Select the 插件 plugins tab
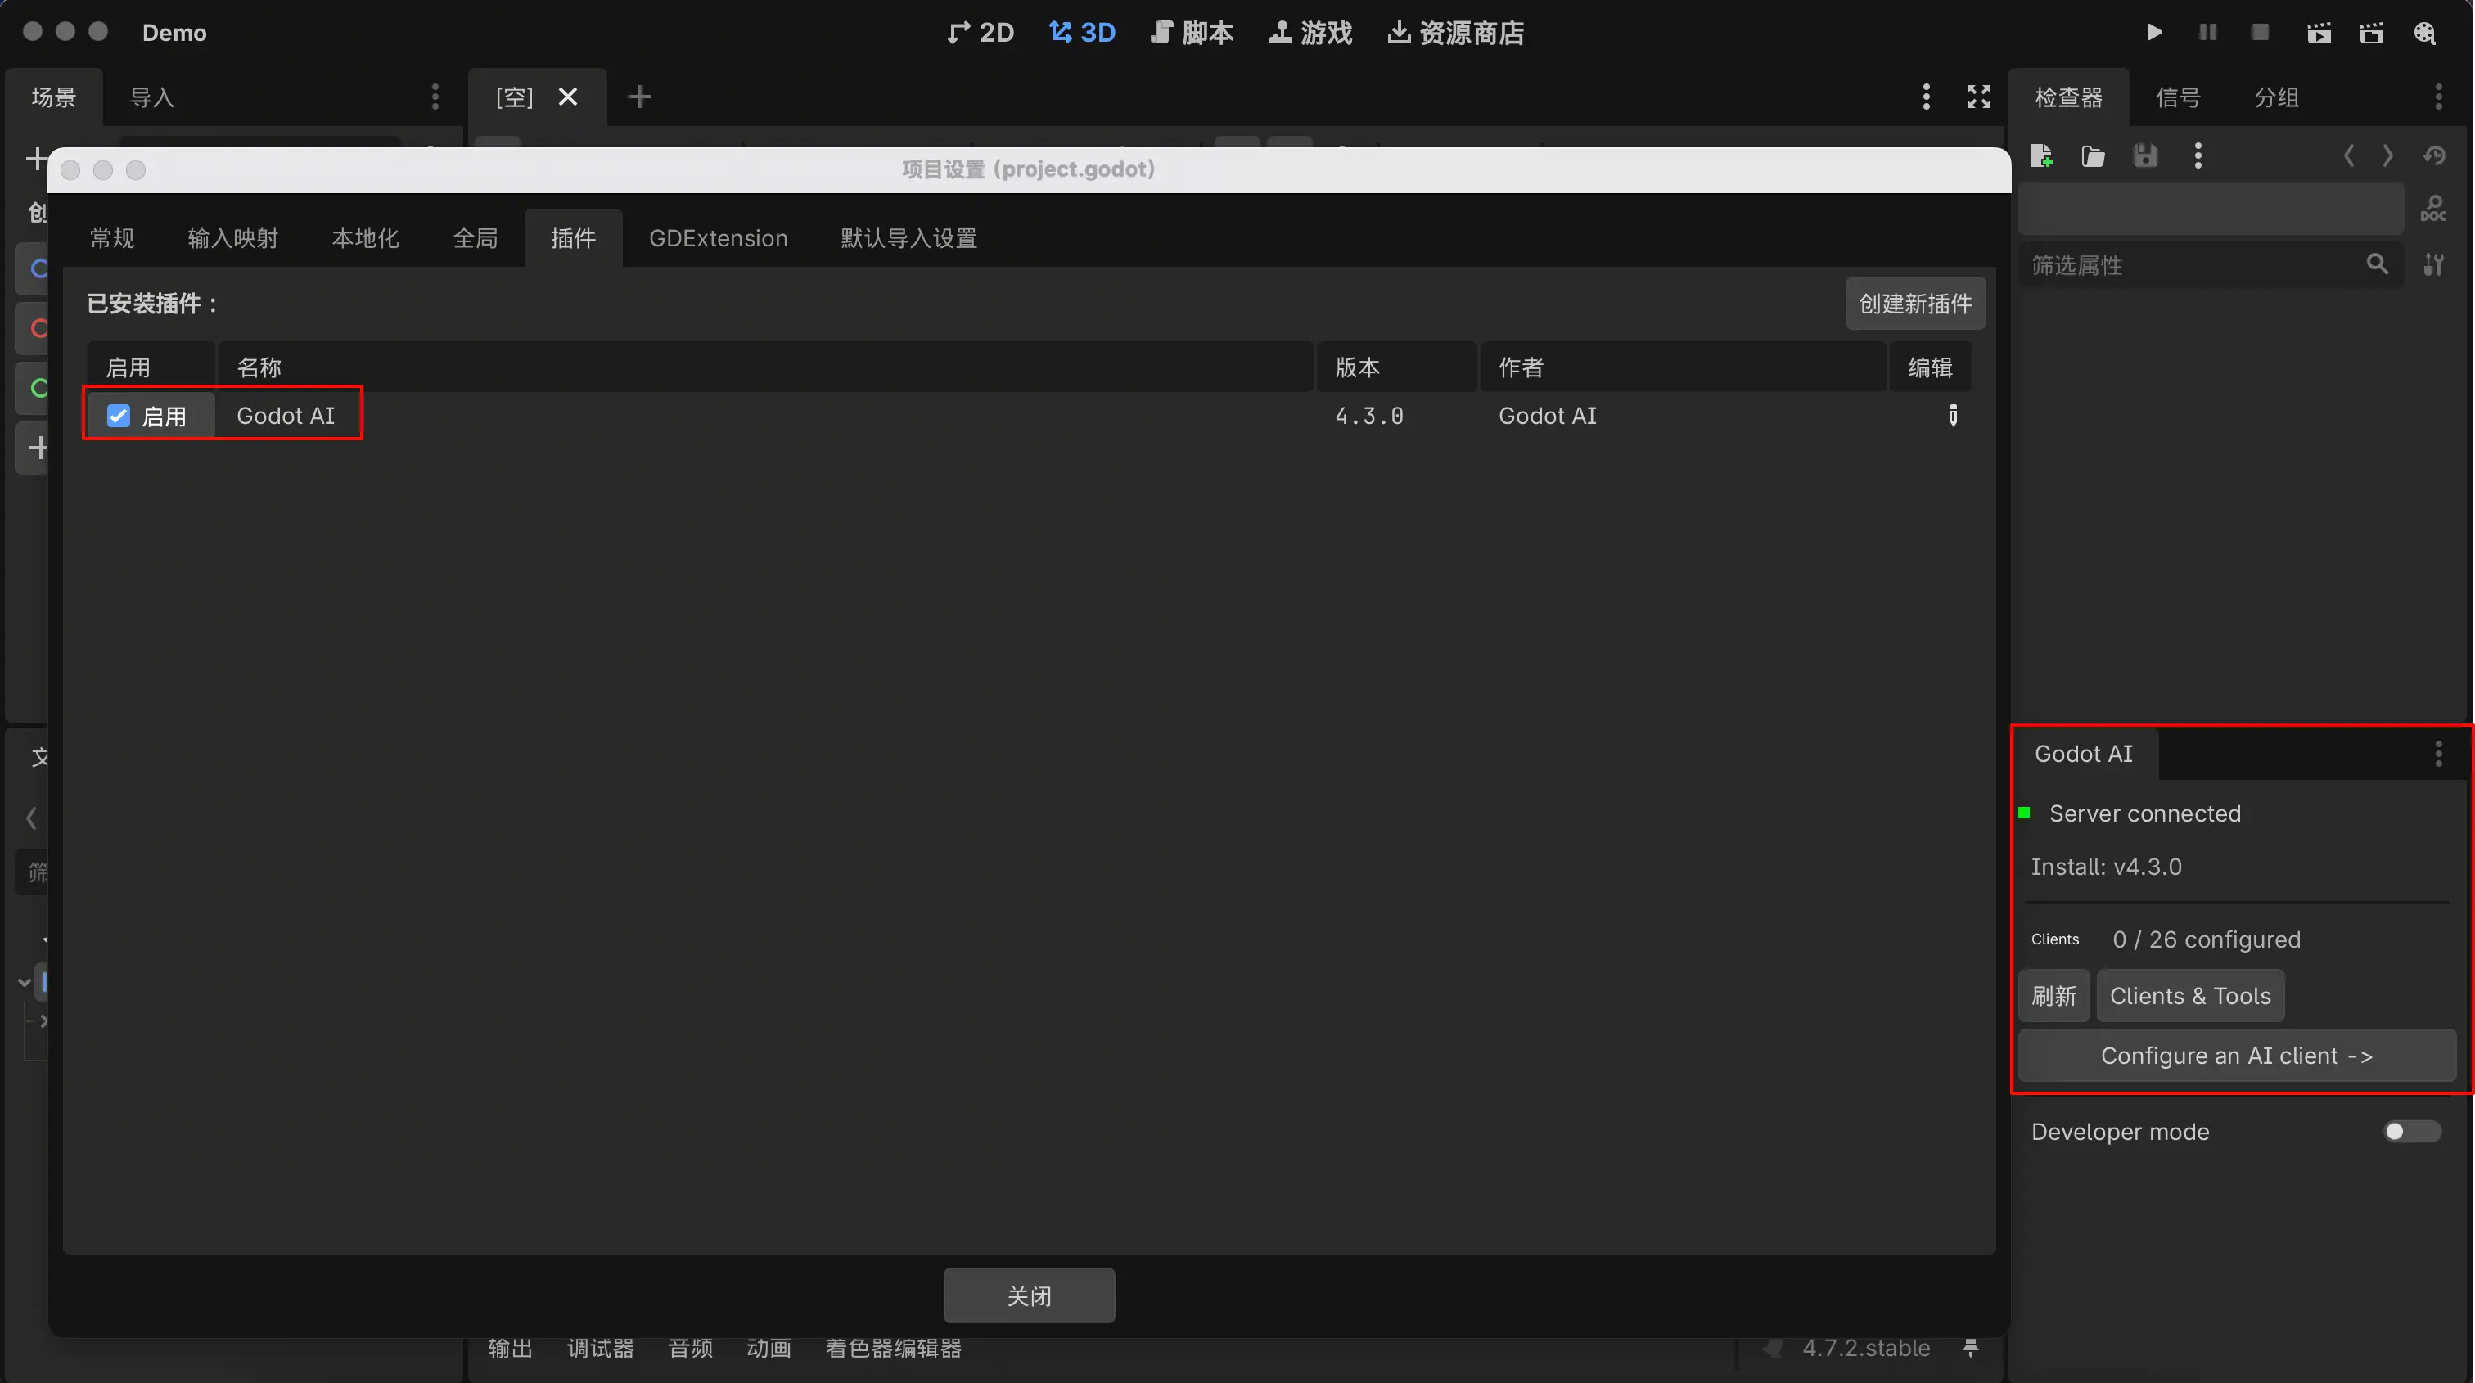 coord(574,238)
